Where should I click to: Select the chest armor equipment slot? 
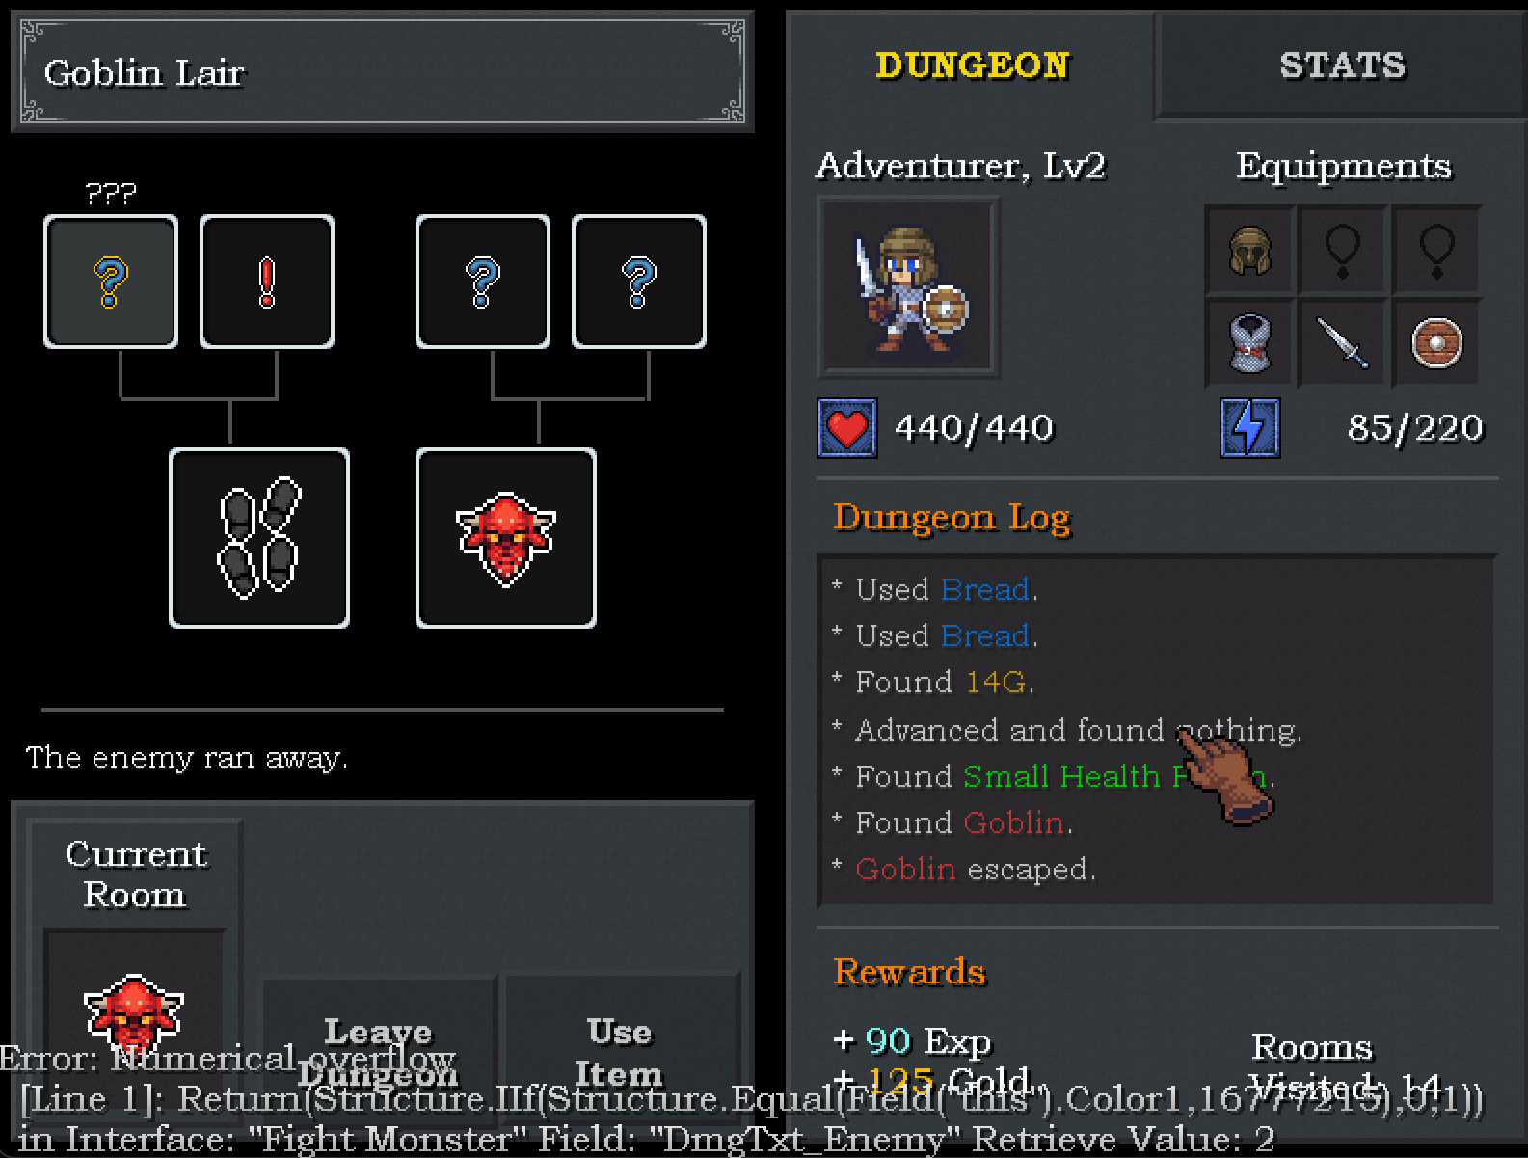(1250, 343)
